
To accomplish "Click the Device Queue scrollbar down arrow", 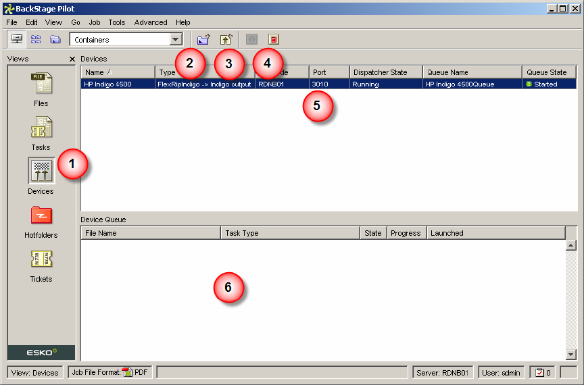I will click(571, 355).
